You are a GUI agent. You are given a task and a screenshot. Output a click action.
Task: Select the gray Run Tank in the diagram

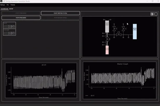tap(107, 27)
